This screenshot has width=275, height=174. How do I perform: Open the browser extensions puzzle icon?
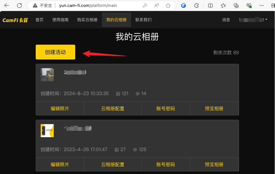click(x=197, y=6)
